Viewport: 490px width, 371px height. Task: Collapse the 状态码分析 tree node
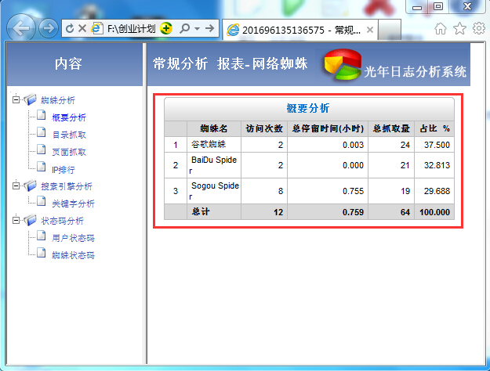16,221
